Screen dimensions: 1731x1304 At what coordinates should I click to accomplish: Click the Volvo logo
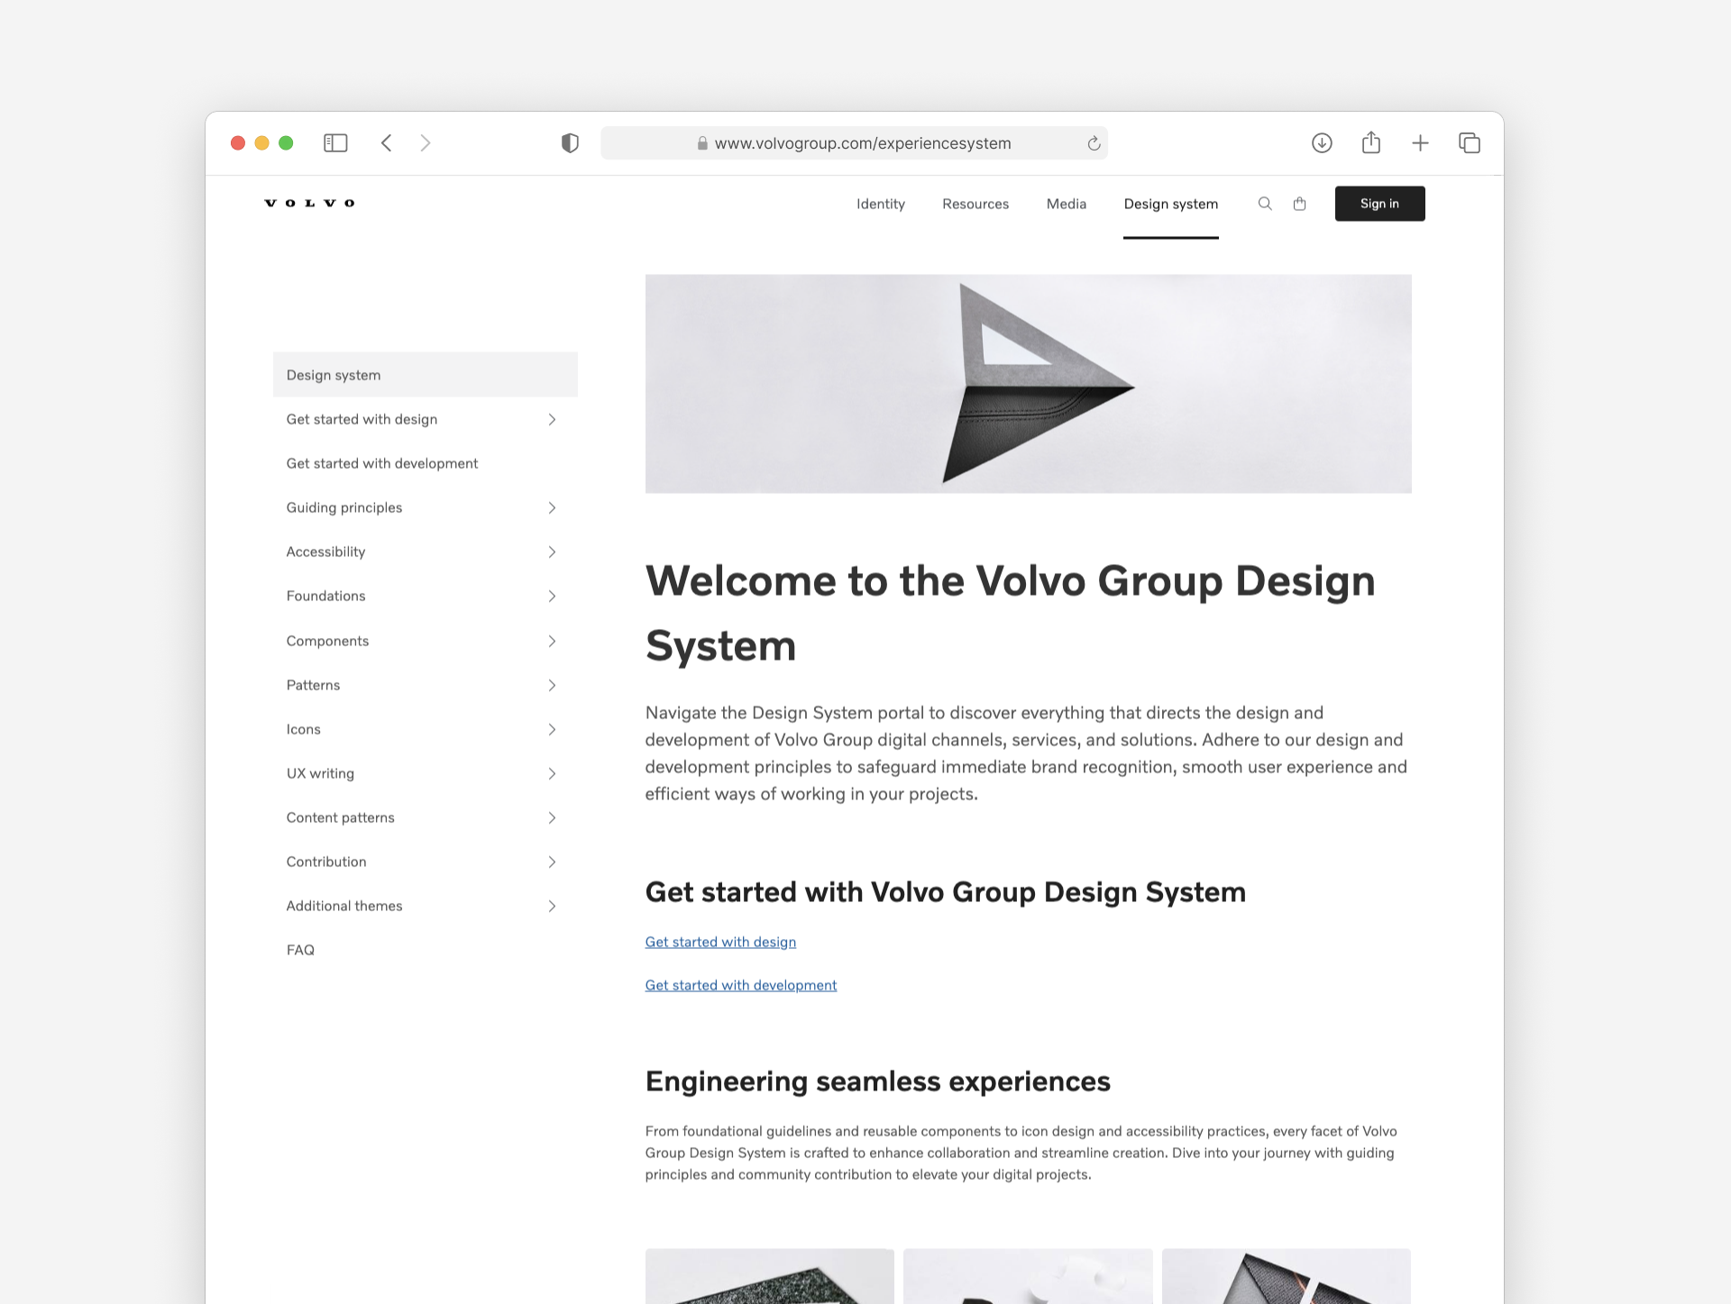(x=309, y=203)
